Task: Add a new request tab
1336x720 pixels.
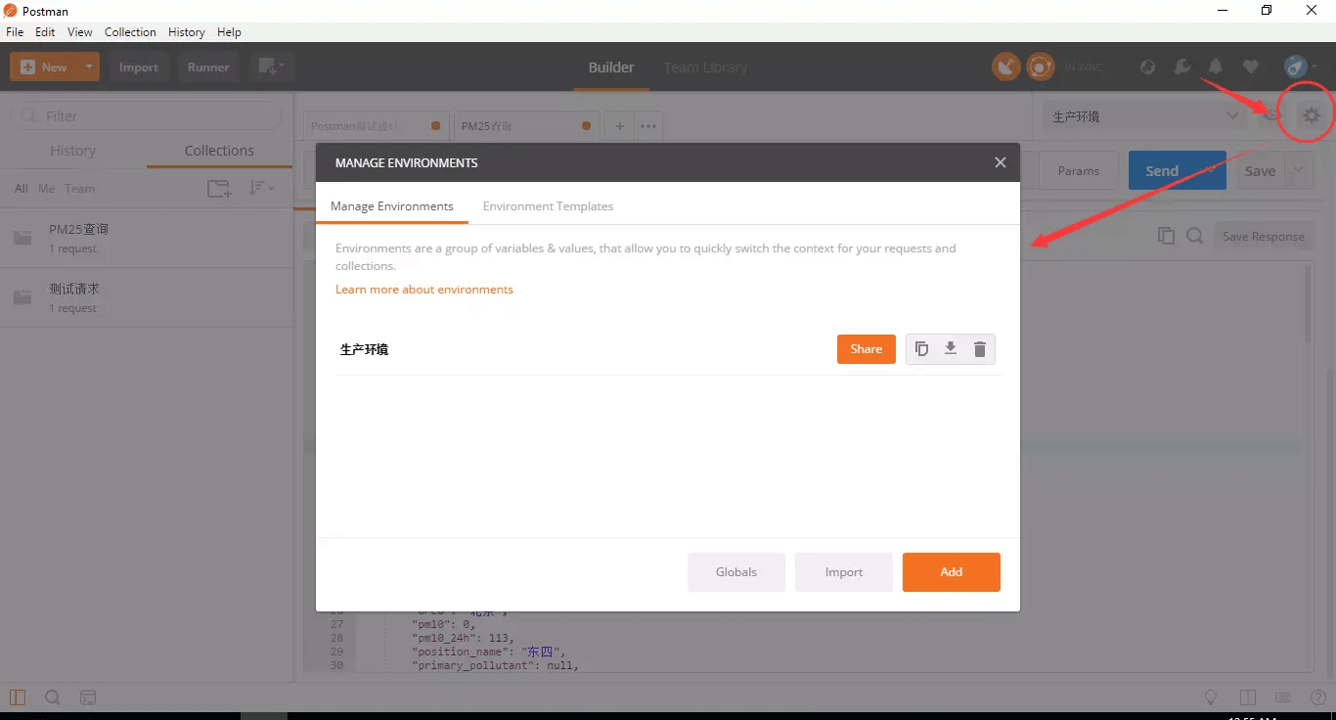Action: (x=618, y=126)
